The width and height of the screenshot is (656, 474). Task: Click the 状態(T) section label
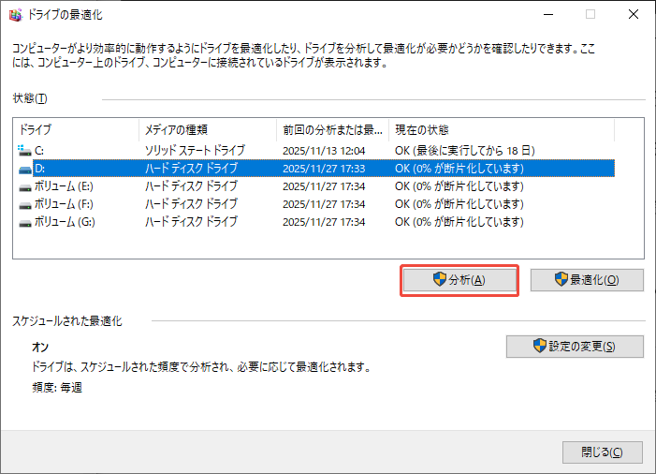[30, 98]
